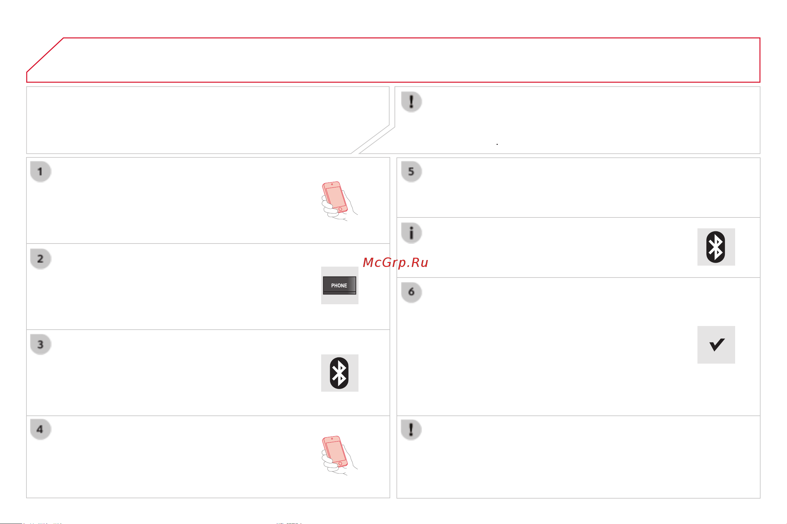
Task: Click the information 'i' icon
Action: (412, 233)
